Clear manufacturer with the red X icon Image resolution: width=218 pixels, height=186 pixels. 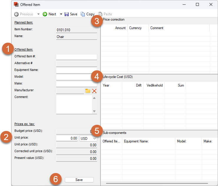click(x=94, y=91)
